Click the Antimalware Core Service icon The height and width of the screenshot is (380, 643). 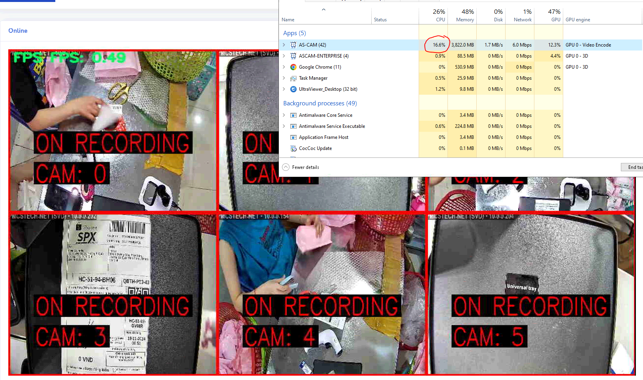tap(293, 115)
